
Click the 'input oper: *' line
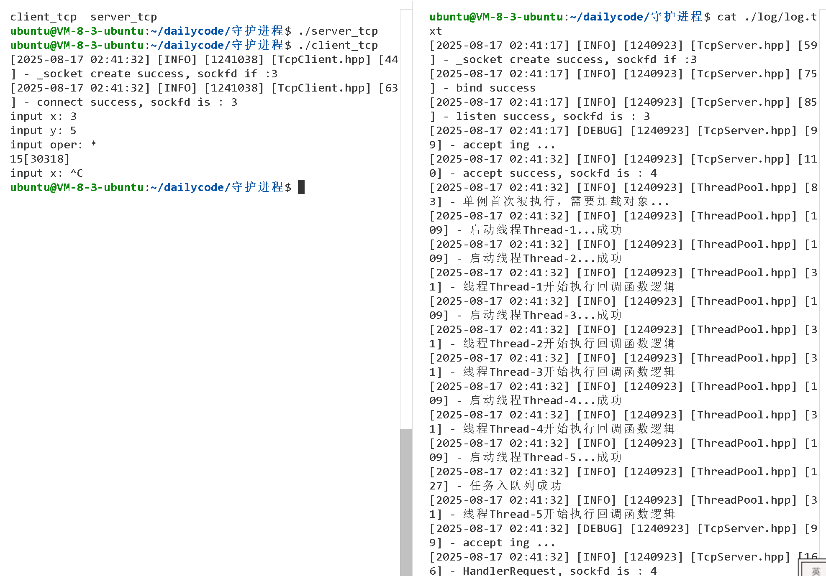[53, 145]
